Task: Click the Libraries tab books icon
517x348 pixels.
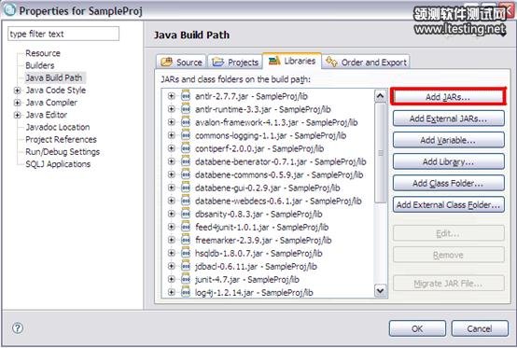Action: click(274, 61)
